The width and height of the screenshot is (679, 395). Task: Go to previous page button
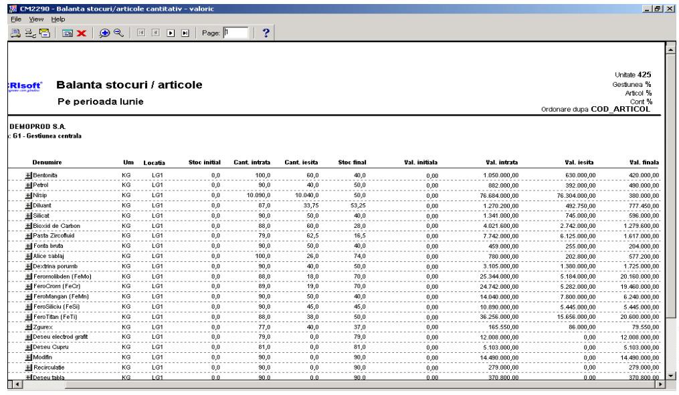coord(156,33)
